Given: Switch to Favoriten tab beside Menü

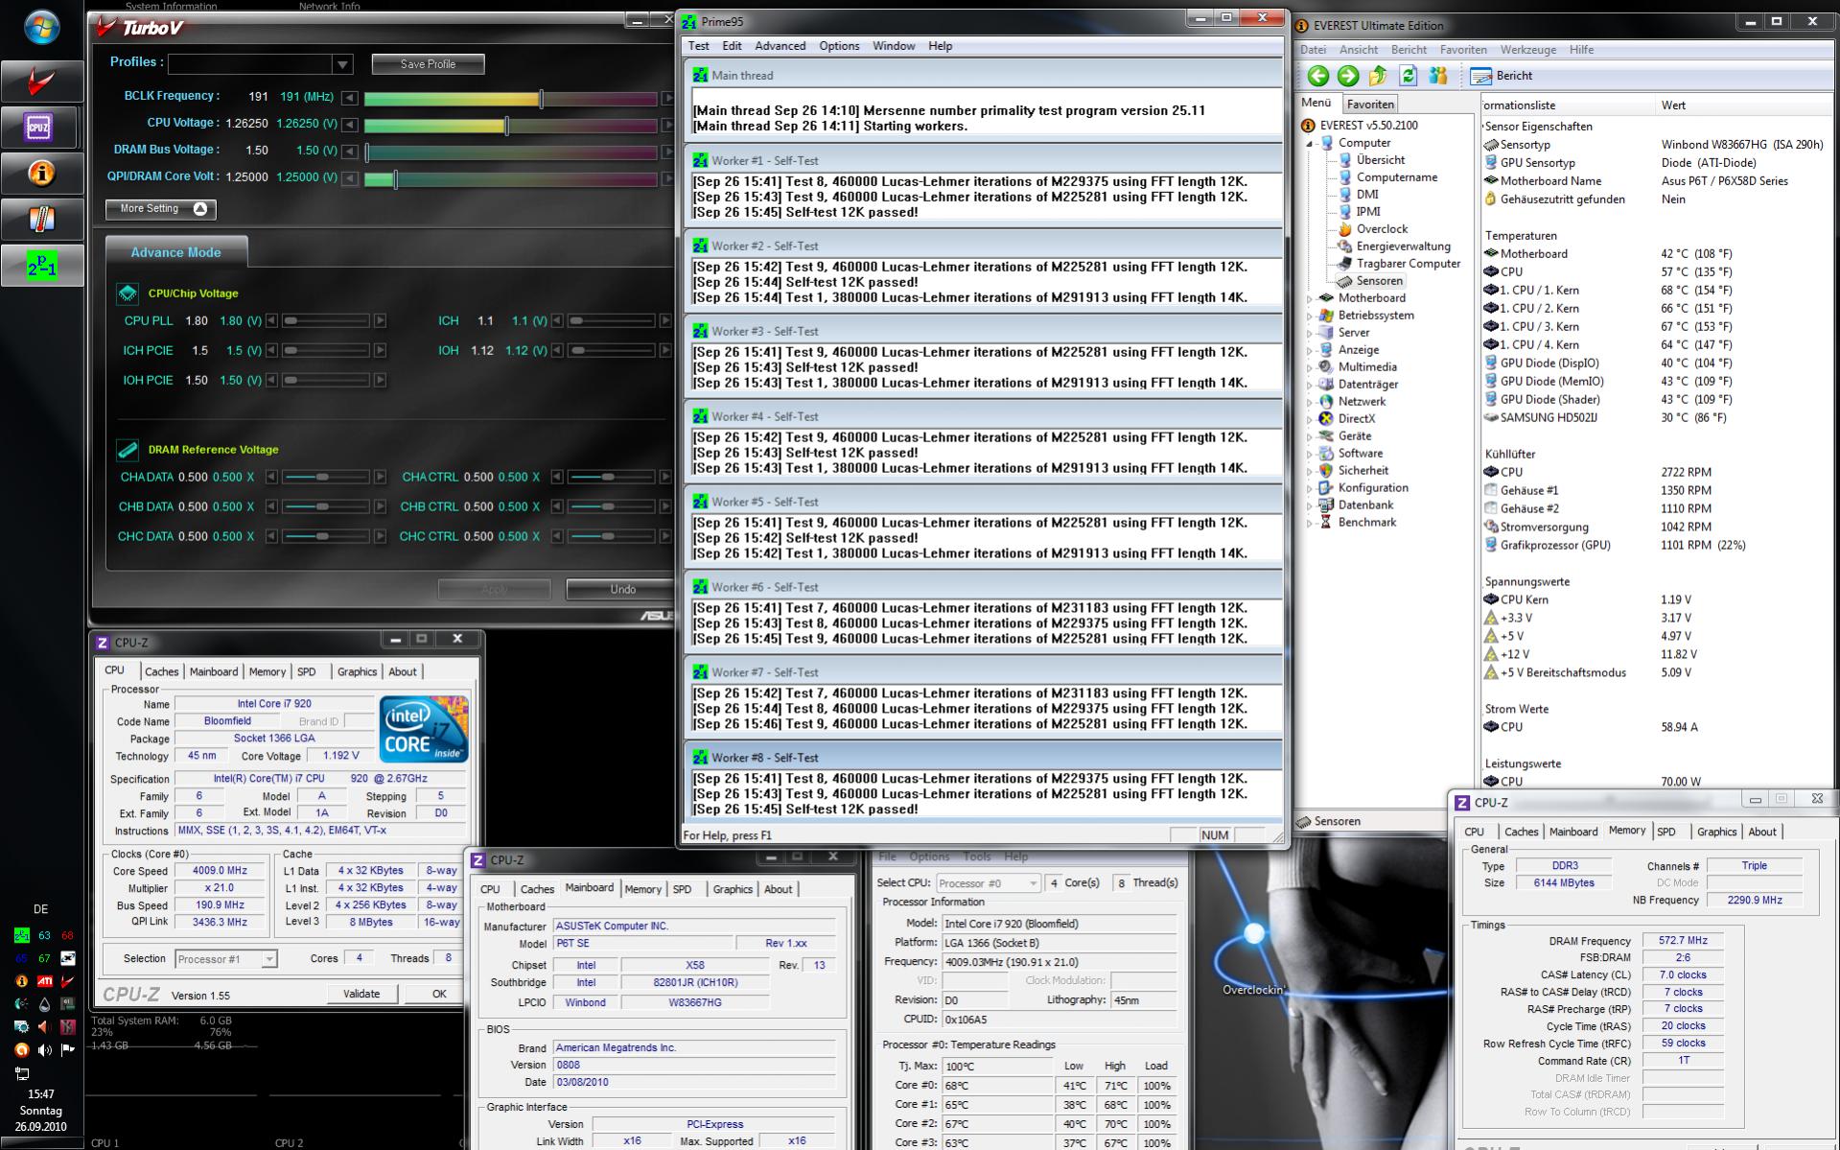Looking at the screenshot, I should tap(1369, 104).
